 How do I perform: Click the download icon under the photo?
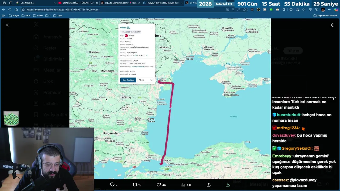click(228, 185)
